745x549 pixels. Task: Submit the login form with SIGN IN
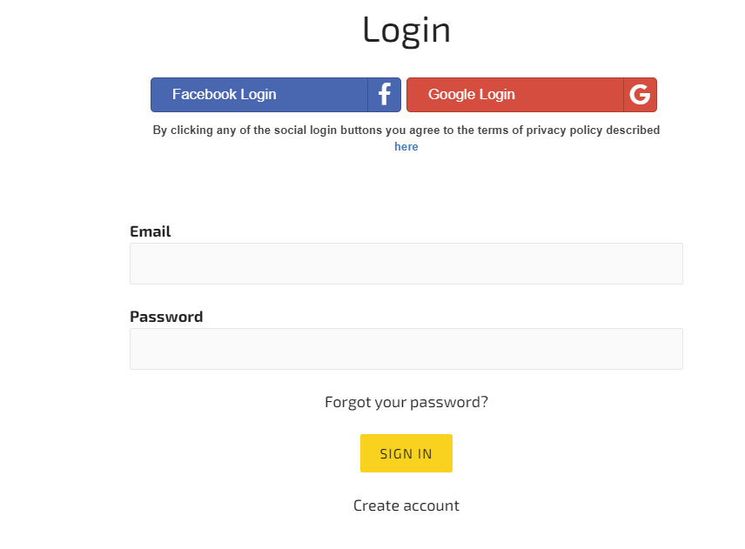[x=406, y=453]
